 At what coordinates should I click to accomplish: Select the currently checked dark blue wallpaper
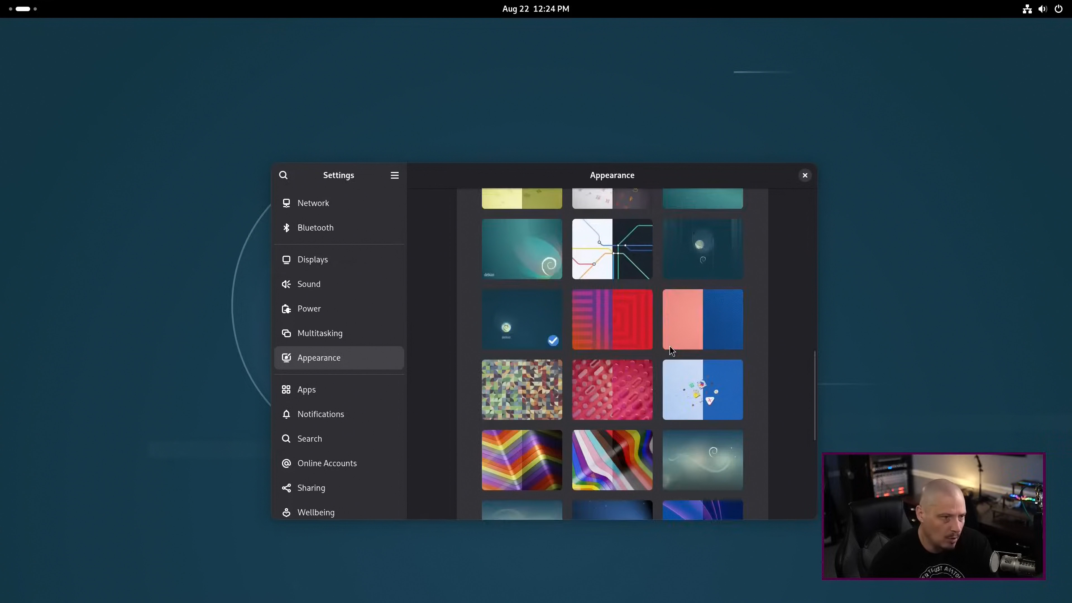(x=522, y=319)
